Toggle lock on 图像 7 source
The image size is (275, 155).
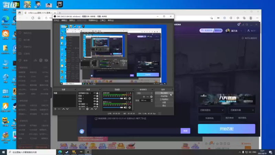coord(97,96)
